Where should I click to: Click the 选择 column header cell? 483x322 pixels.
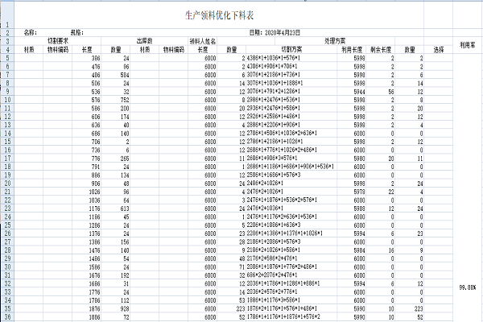coord(439,49)
